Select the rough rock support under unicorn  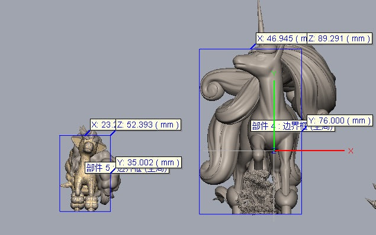point(255,191)
